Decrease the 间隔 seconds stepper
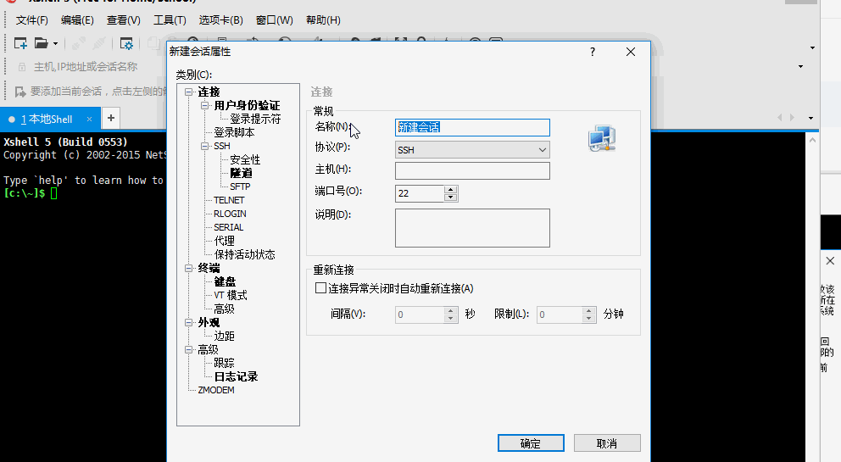The image size is (841, 462). click(451, 318)
